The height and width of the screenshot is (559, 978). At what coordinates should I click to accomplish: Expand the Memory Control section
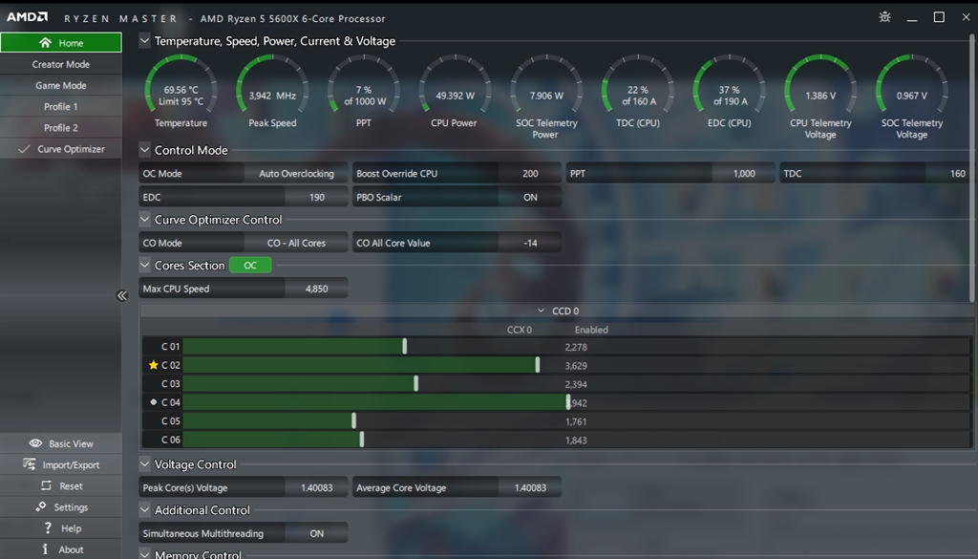tap(145, 554)
